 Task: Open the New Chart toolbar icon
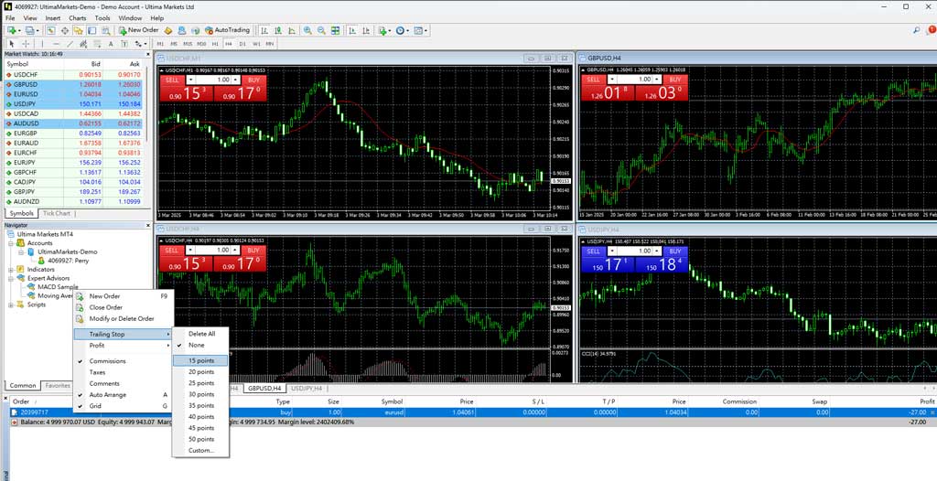pos(11,30)
